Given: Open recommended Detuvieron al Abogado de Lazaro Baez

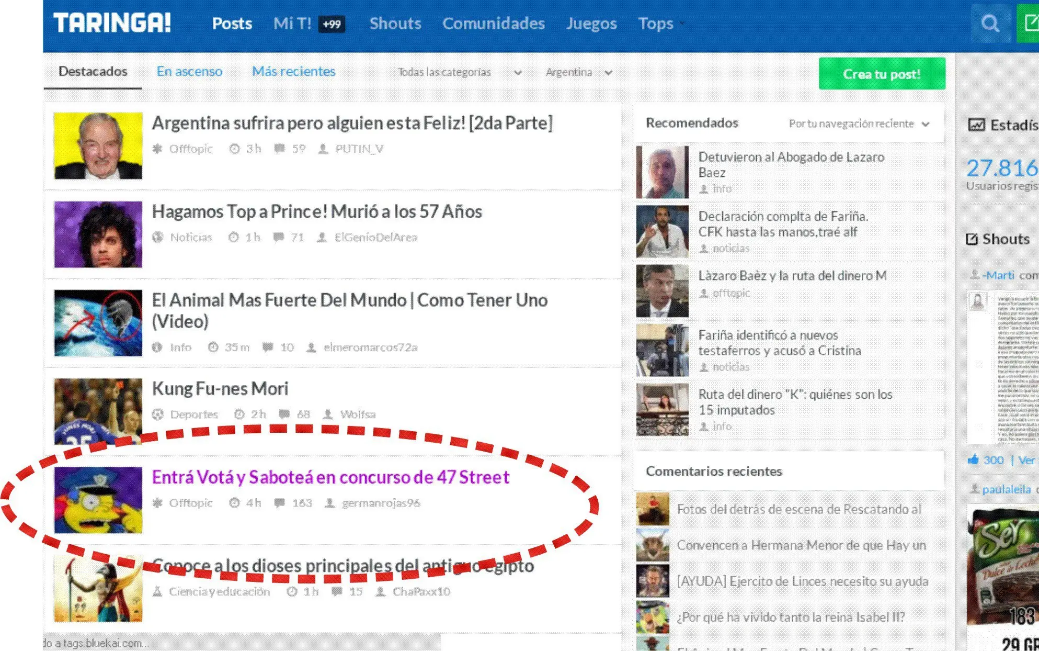Looking at the screenshot, I should pos(791,164).
